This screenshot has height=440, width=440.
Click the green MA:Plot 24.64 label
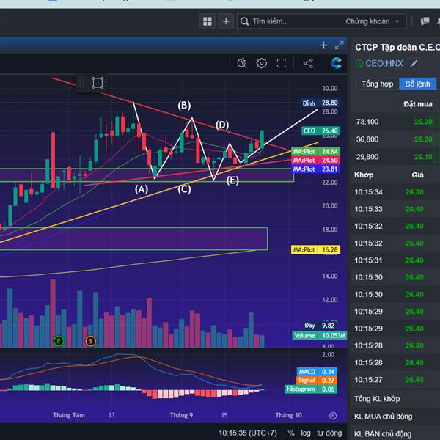(315, 152)
